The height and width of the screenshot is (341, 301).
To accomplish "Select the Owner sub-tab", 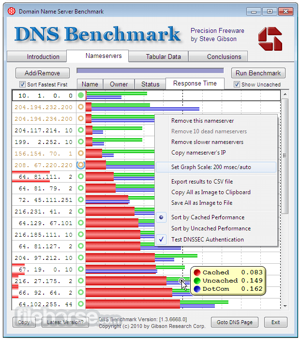I will 119,84.
